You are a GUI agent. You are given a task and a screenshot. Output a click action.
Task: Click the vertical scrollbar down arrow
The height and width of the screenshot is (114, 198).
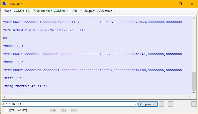coord(194,93)
